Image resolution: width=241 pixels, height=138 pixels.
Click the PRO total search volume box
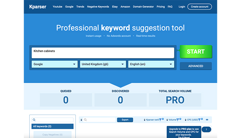pos(175,100)
